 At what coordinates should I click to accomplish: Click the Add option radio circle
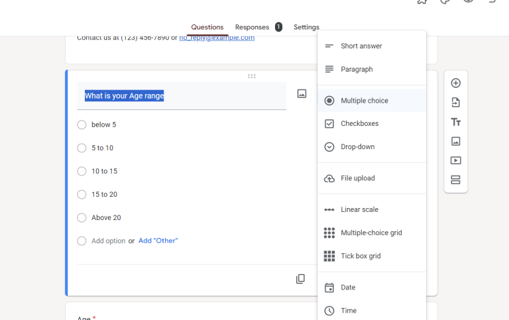82,240
